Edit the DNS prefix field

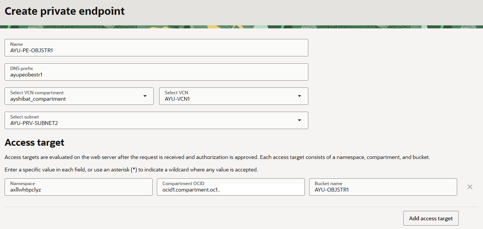(x=156, y=72)
